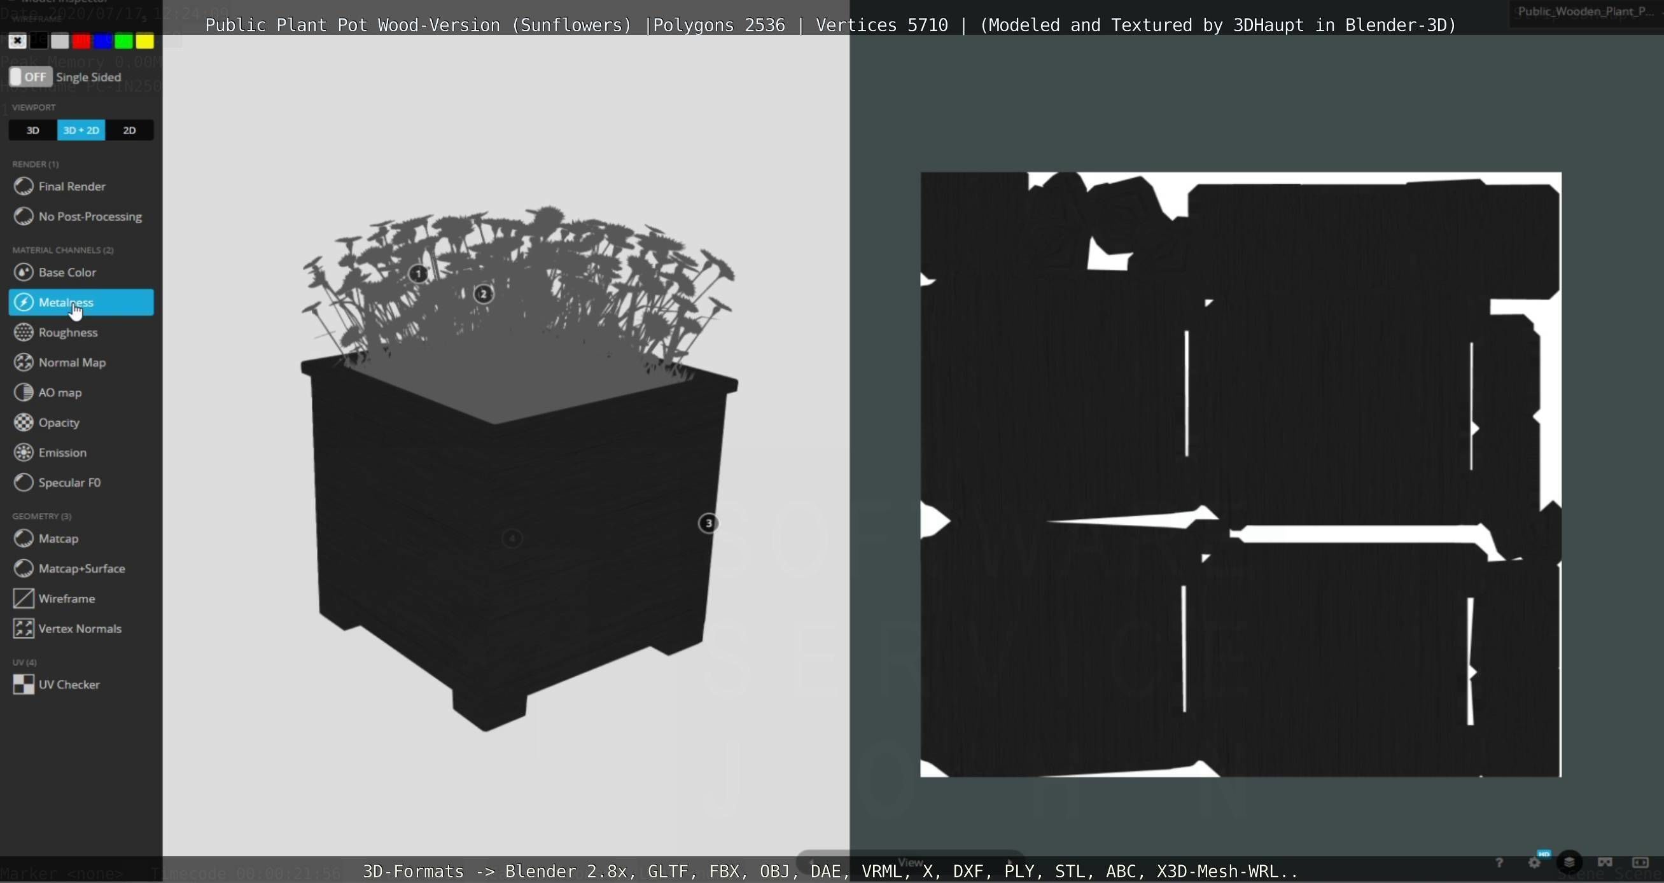
Task: Switch viewport to 2D only
Action: (x=129, y=130)
